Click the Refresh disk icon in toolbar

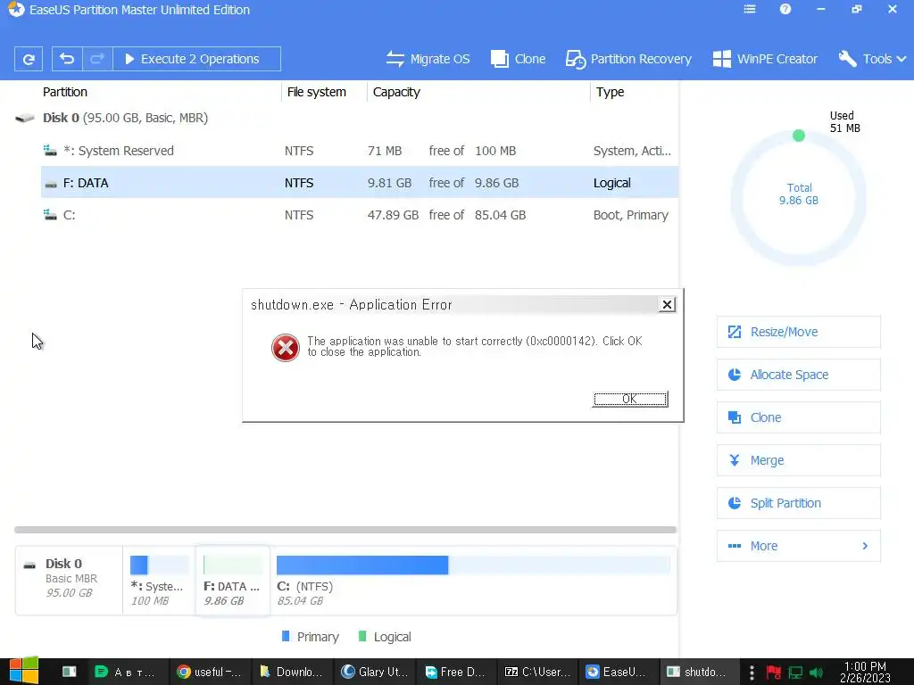(x=28, y=59)
